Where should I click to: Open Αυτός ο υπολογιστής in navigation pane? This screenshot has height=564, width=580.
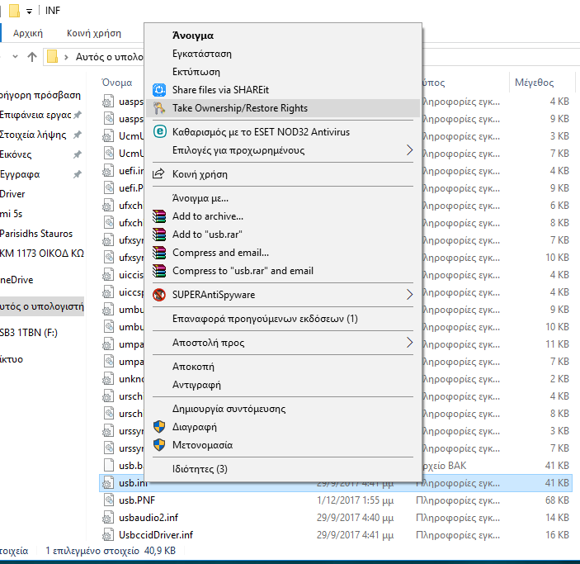click(x=41, y=306)
